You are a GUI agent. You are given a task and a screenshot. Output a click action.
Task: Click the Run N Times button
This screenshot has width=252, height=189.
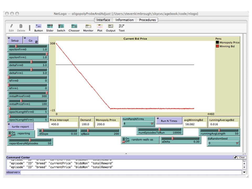[169, 120]
